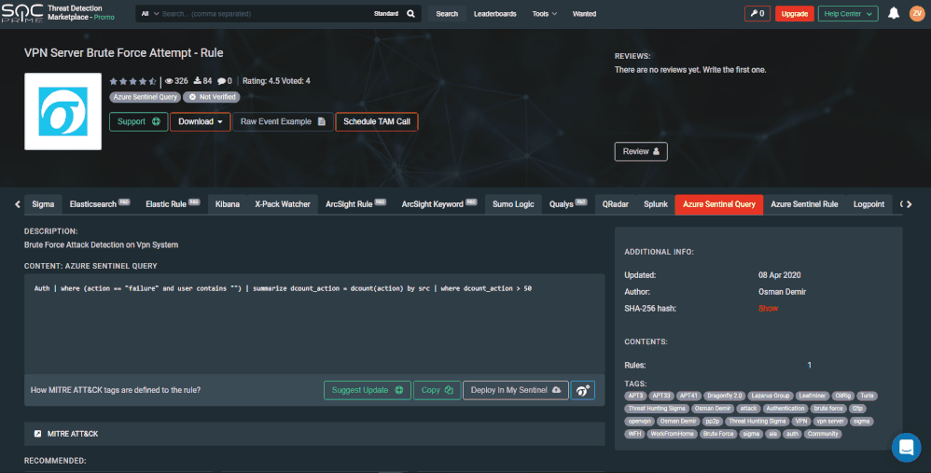The width and height of the screenshot is (931, 473).
Task: Switch to the Logpoint tab
Action: [868, 204]
